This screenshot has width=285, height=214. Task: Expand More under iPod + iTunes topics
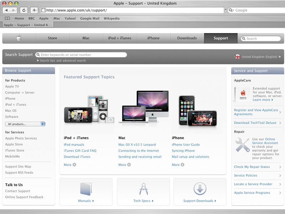[x=67, y=164]
